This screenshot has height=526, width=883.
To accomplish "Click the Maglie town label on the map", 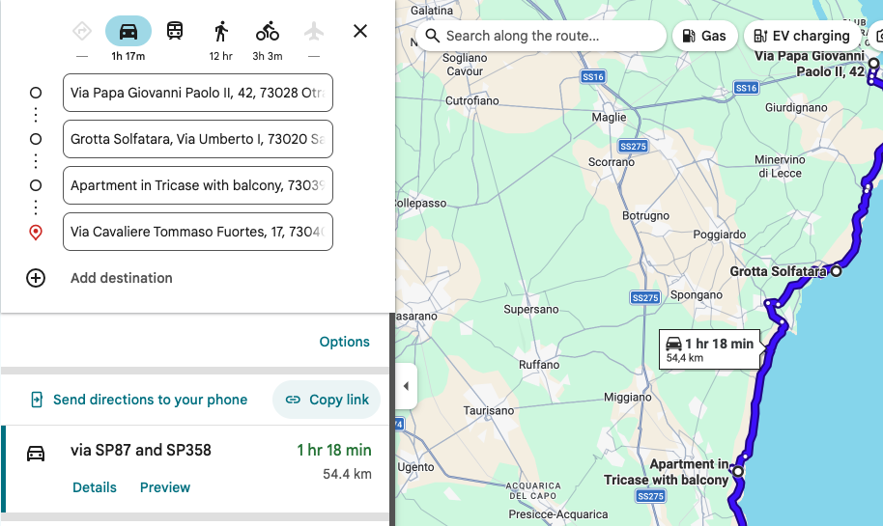I will click(609, 117).
